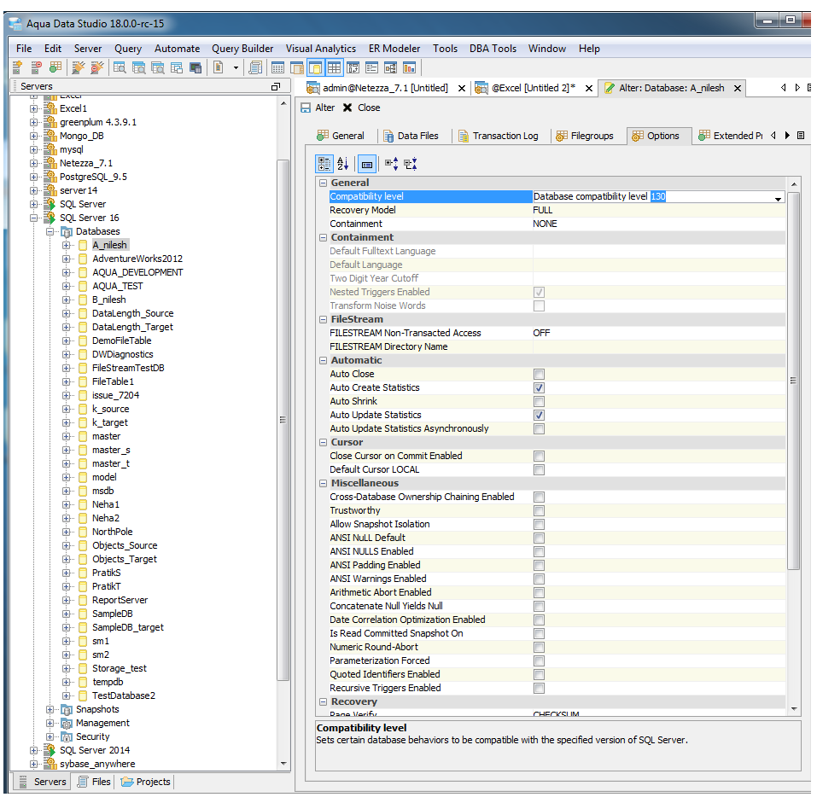This screenshot has width=817, height=803.
Task: Open the ER Modeler menu
Action: click(x=394, y=49)
